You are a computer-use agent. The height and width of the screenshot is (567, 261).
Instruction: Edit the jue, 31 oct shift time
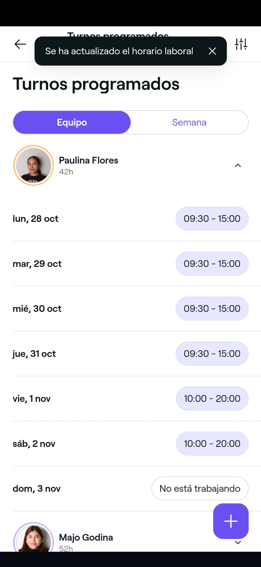click(x=212, y=354)
